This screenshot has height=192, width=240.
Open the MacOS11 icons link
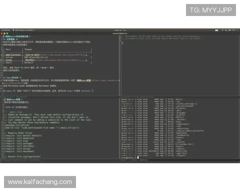(31, 60)
